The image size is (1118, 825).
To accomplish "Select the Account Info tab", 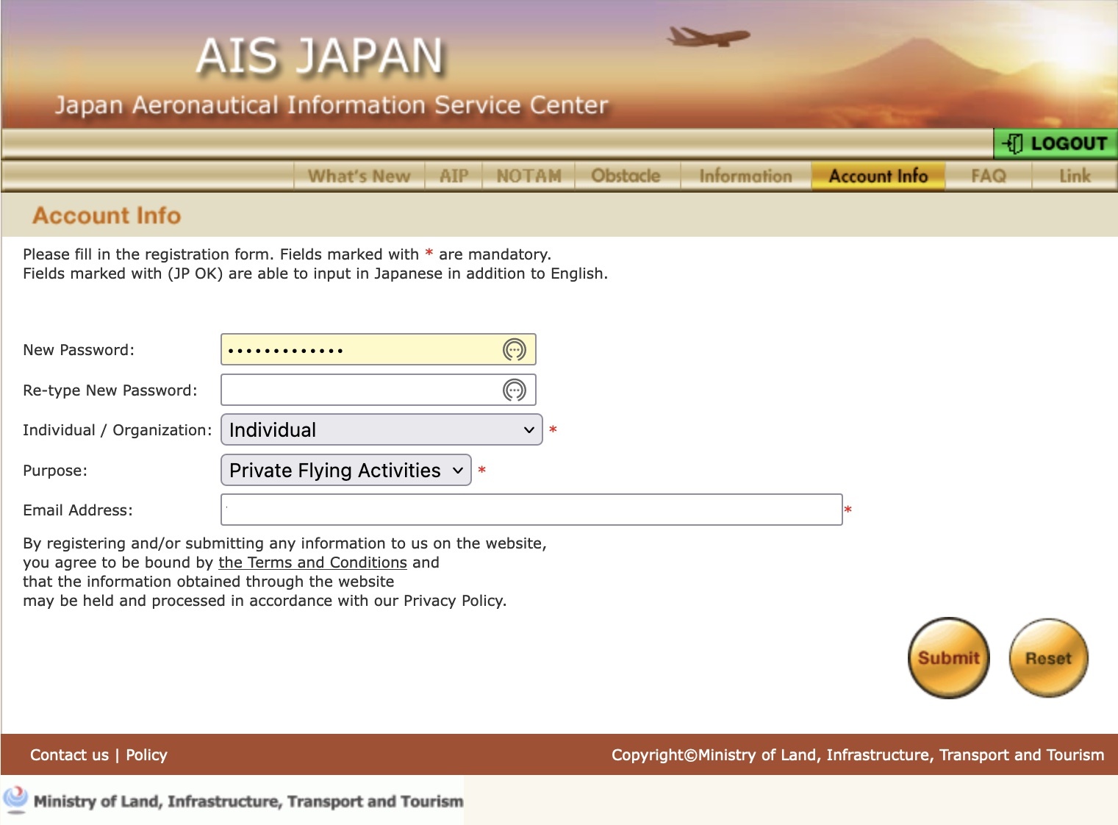I will pos(878,176).
